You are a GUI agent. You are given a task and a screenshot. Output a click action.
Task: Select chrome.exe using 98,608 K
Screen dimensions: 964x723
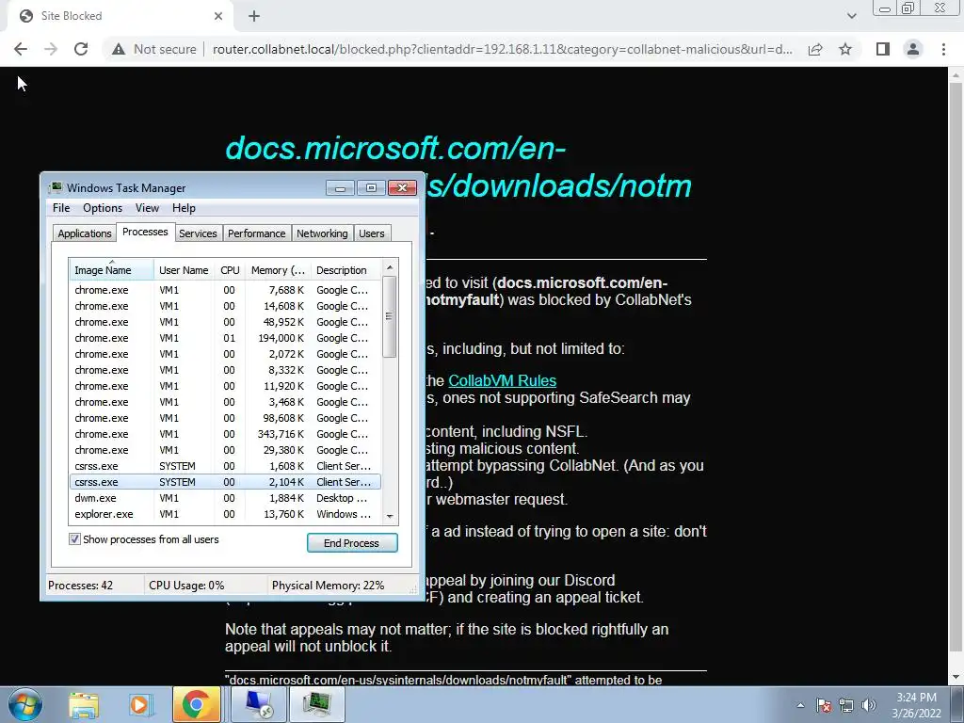click(225, 418)
